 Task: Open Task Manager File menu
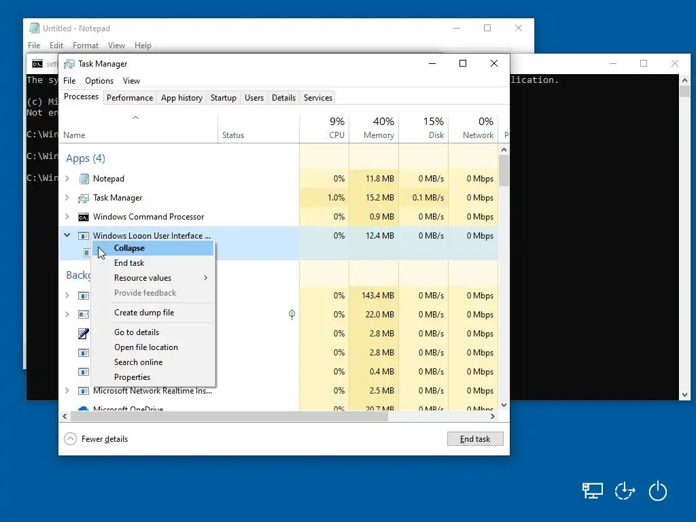69,81
